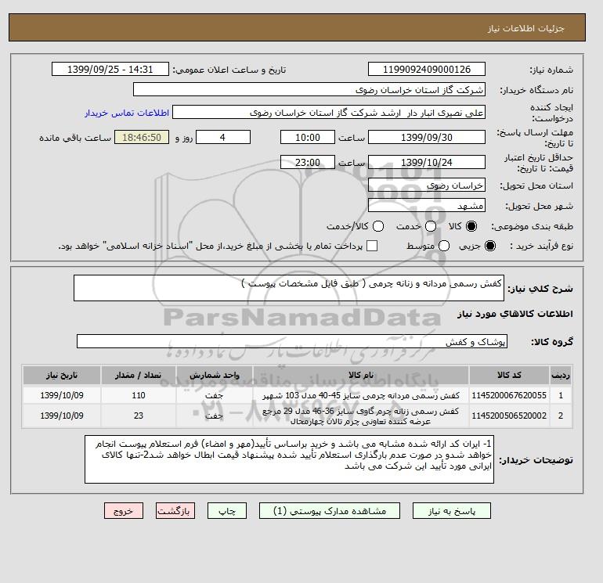
Task: Click the buyer notes text area
Action: click(289, 459)
